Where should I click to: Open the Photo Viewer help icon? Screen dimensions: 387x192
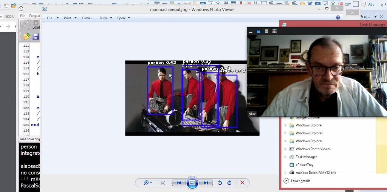338,18
